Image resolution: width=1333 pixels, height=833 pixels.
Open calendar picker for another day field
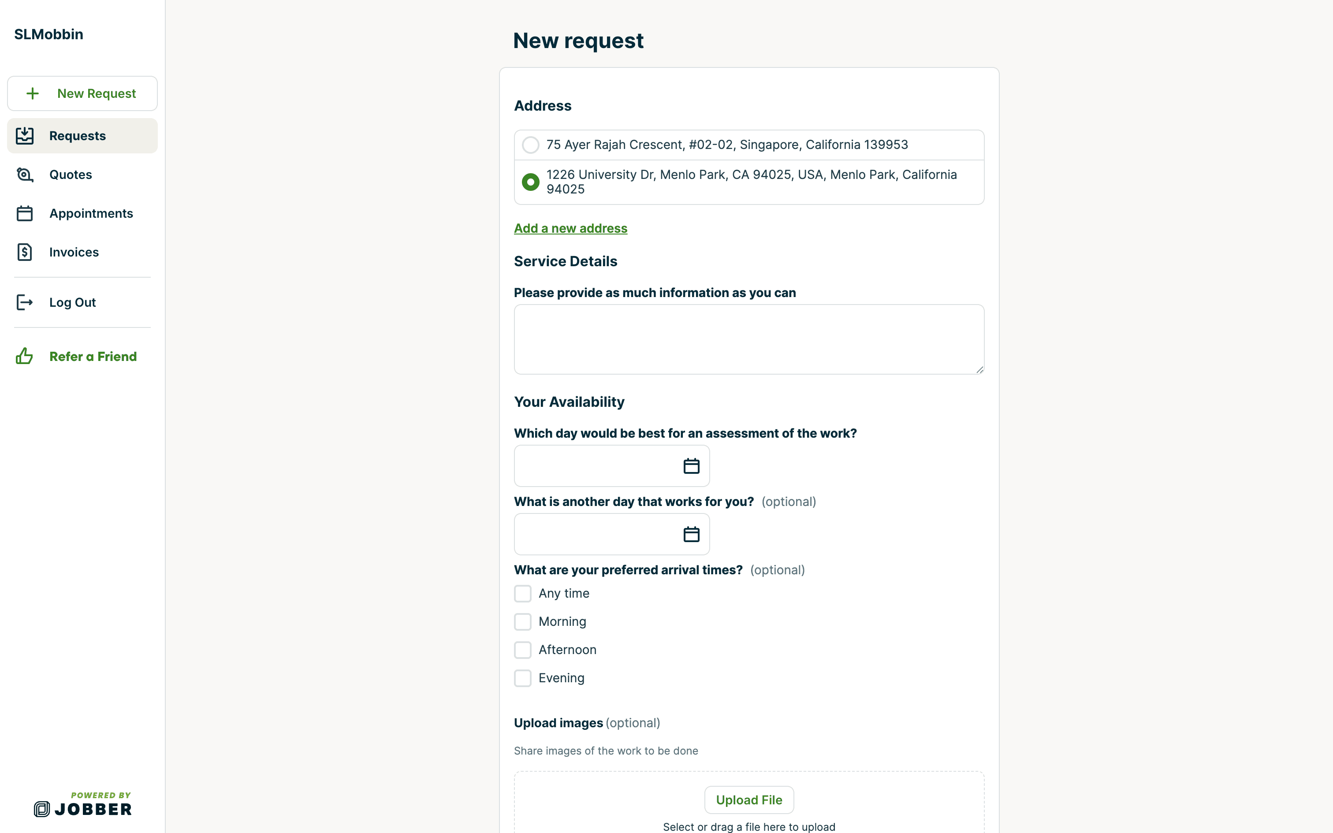(691, 534)
